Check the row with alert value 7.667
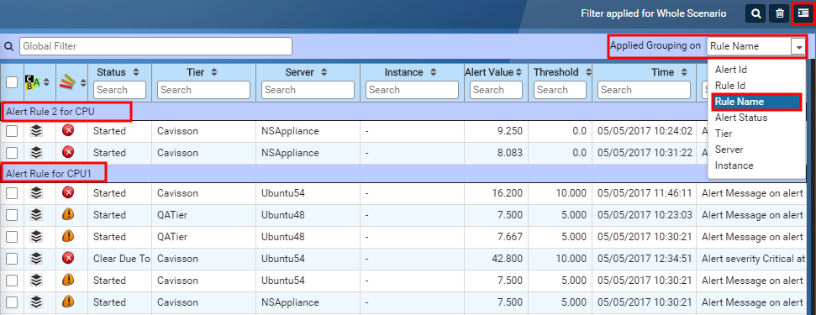This screenshot has width=816, height=315. click(12, 237)
